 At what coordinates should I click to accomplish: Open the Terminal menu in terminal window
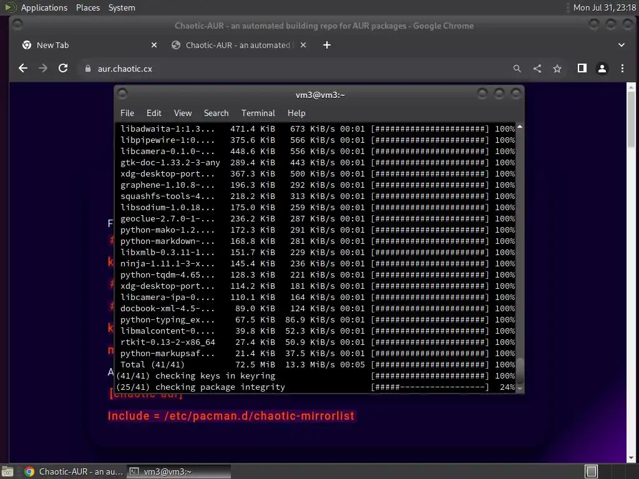click(258, 114)
